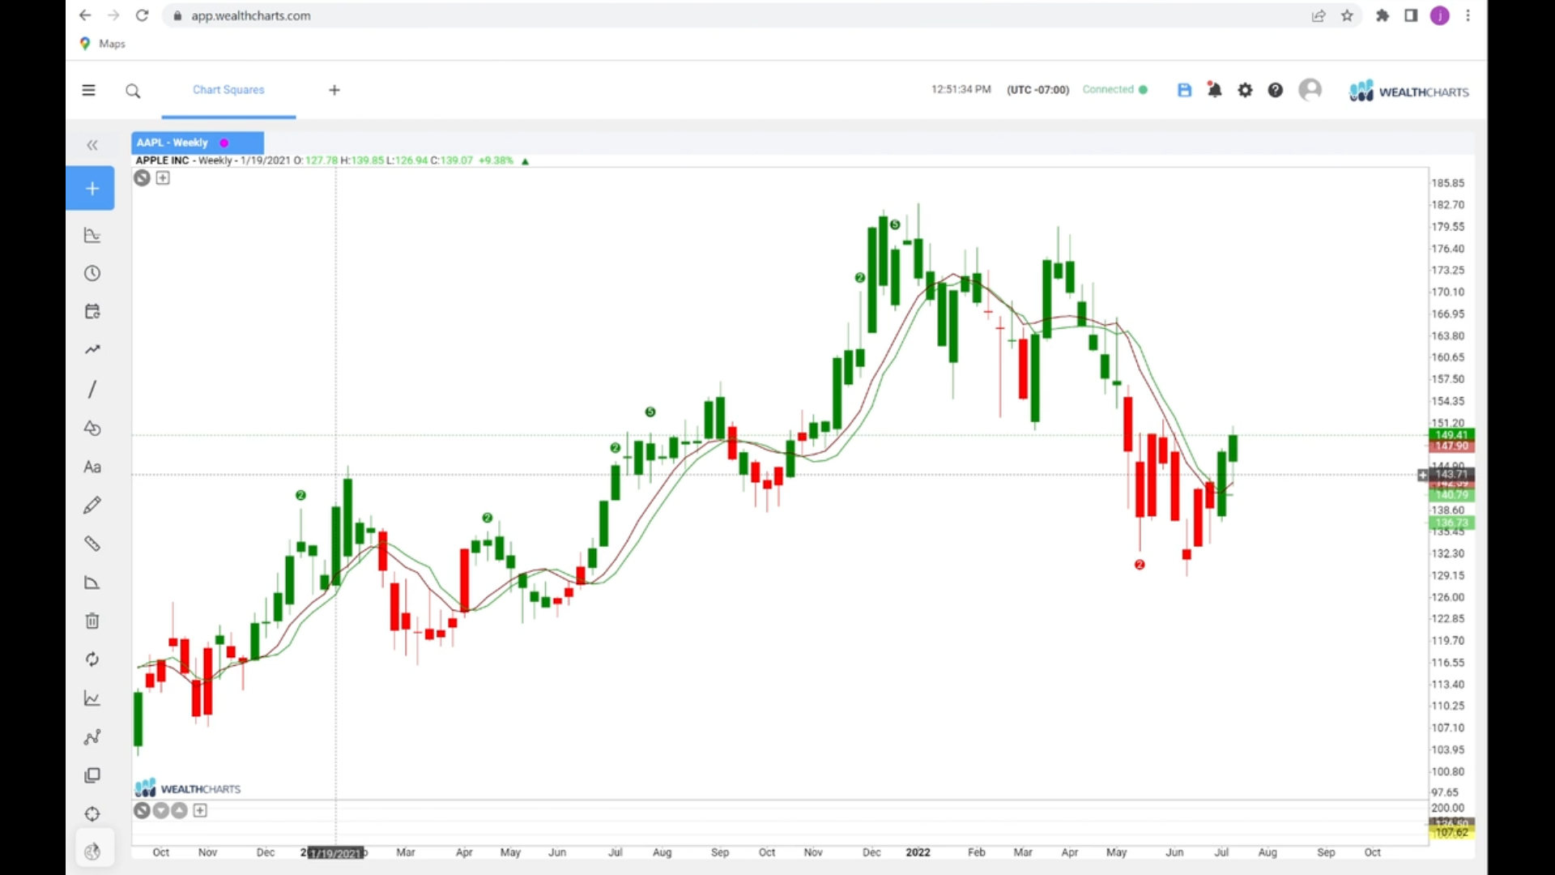
Task: Click the 2022 label on time axis
Action: coord(918,852)
